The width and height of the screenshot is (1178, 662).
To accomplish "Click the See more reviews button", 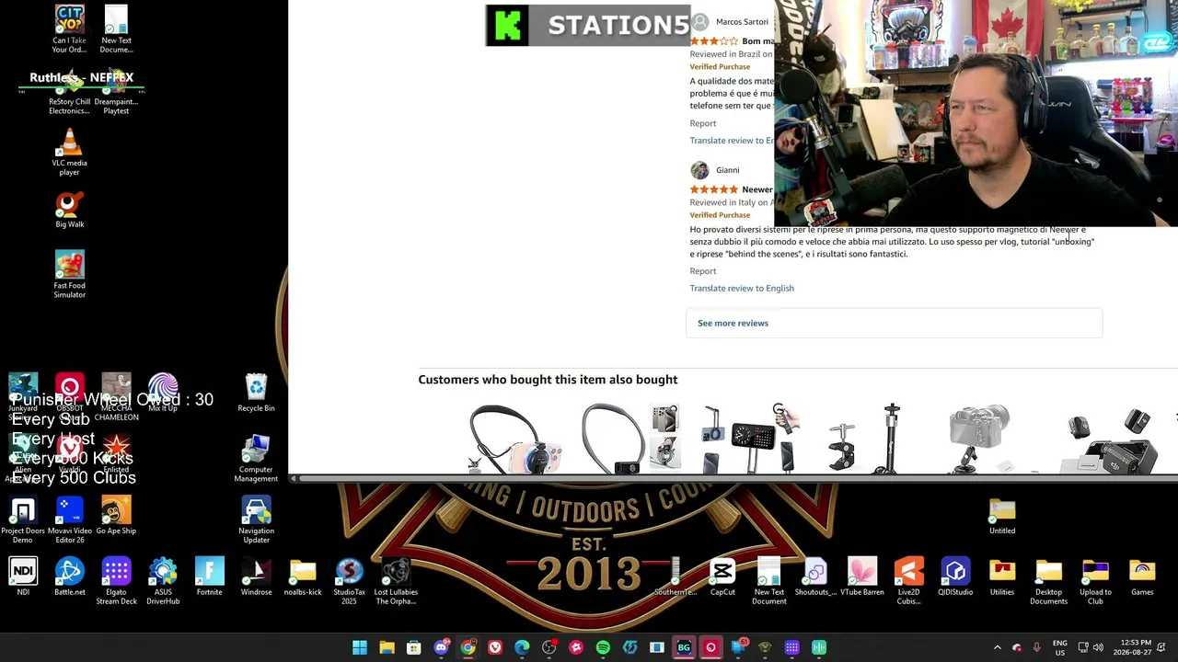I will coord(894,323).
